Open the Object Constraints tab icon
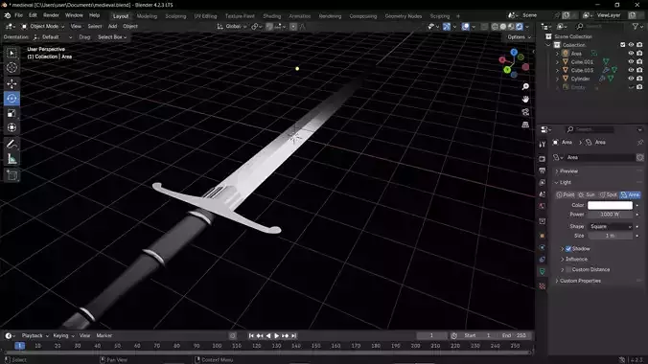The image size is (648, 364). (543, 260)
